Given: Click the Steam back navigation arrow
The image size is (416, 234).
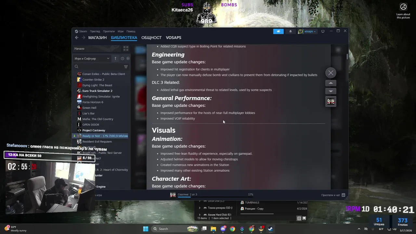Looking at the screenshot, I should click(77, 38).
